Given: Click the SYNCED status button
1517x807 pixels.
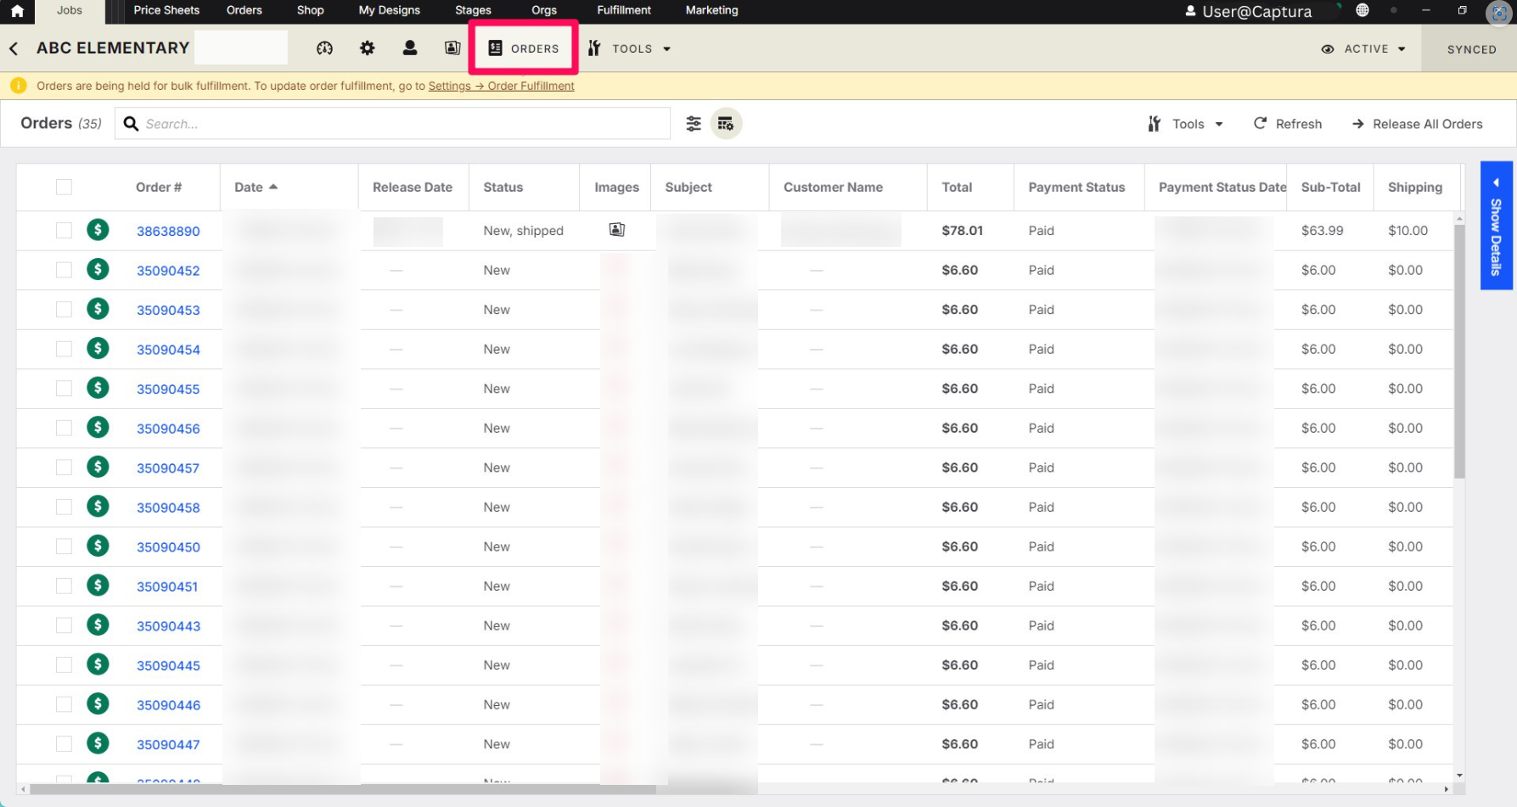Looking at the screenshot, I should click(1471, 49).
